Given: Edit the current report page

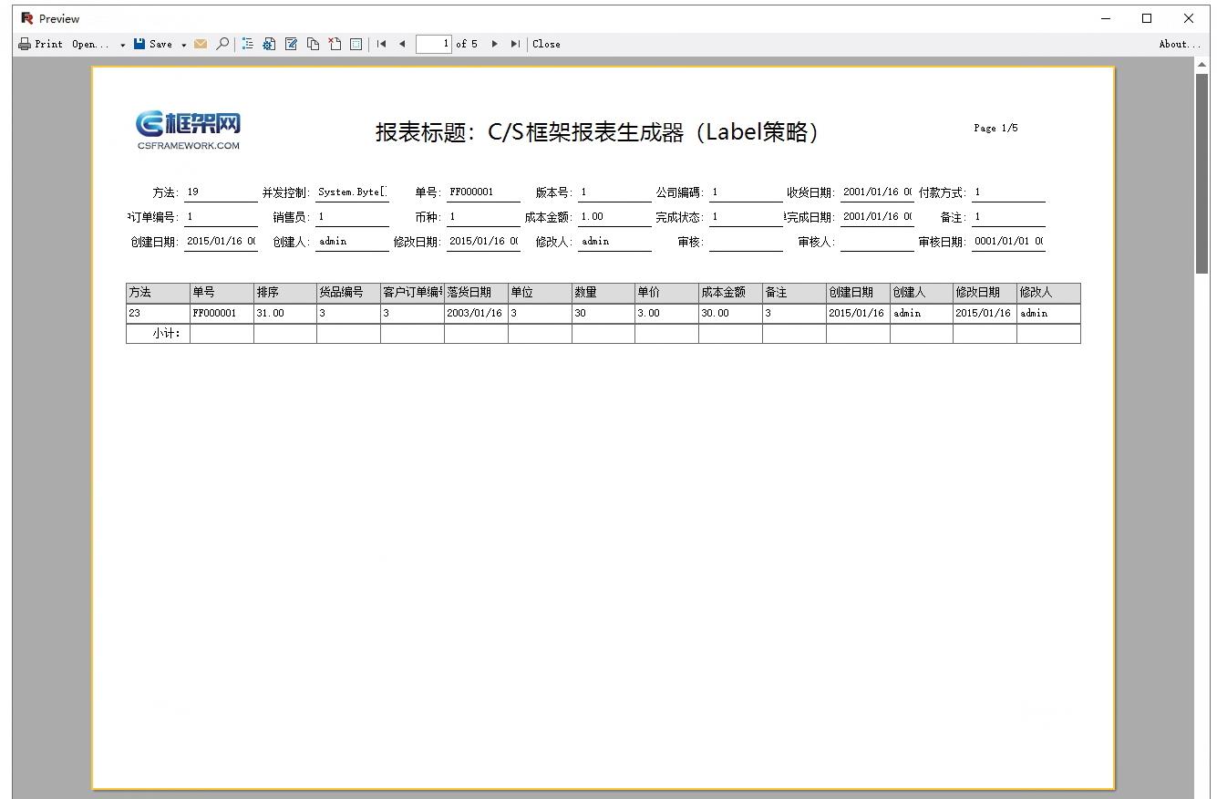Looking at the screenshot, I should pyautogui.click(x=291, y=44).
